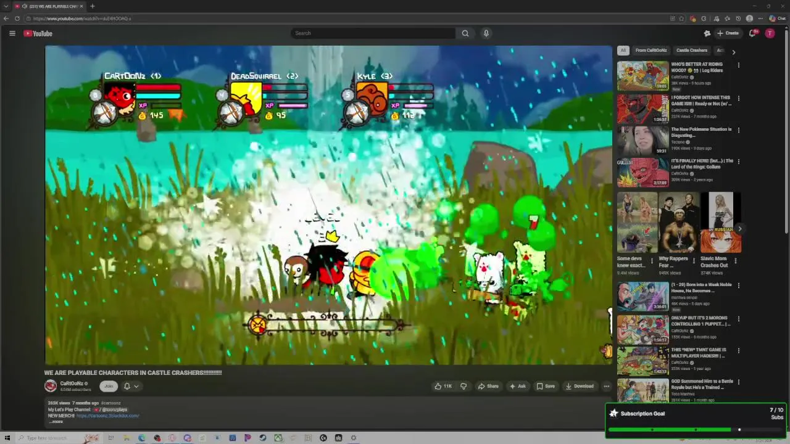This screenshot has height=444, width=790.
Task: Open Steam from the taskbar
Action: 263,438
